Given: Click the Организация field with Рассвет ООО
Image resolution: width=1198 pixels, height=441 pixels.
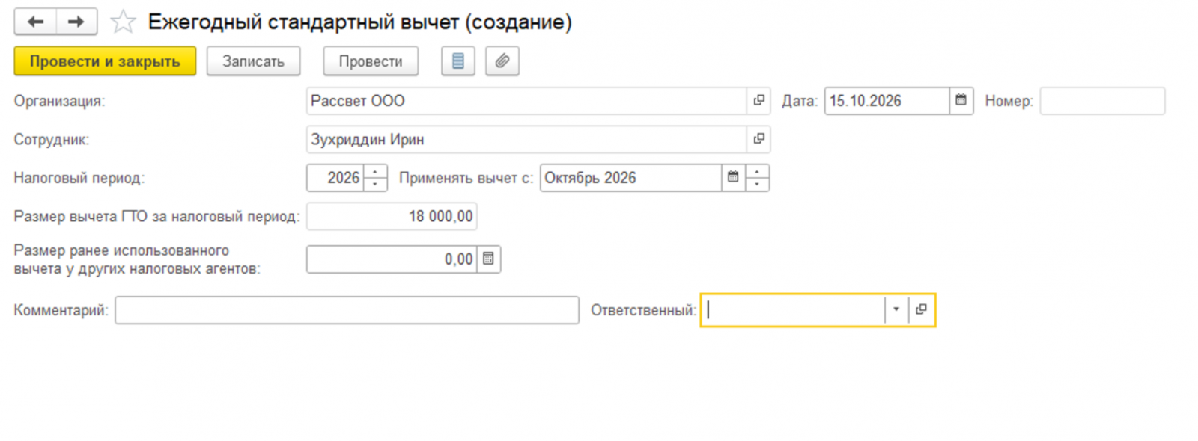Looking at the screenshot, I should (526, 101).
